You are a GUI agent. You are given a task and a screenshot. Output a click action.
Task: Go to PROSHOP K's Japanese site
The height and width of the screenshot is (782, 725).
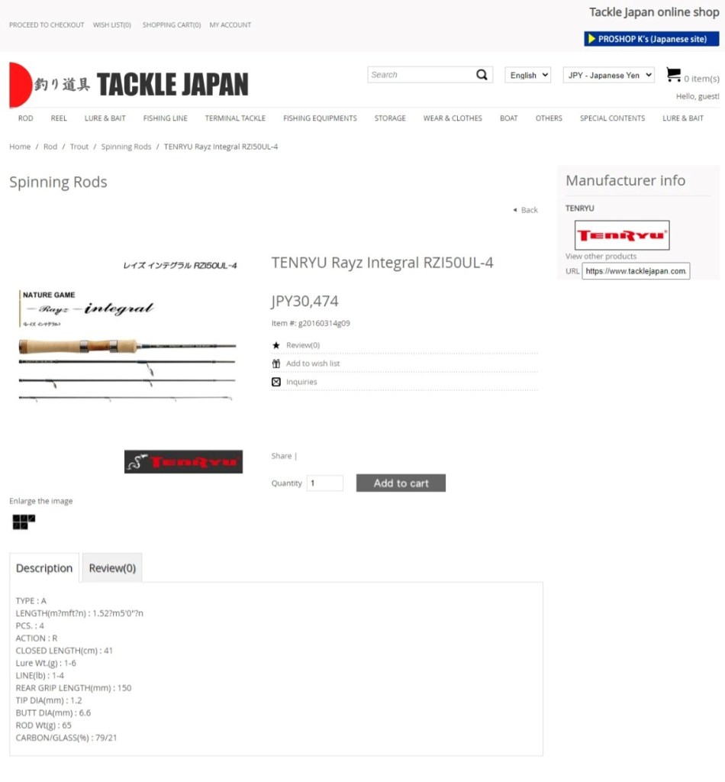(x=651, y=39)
